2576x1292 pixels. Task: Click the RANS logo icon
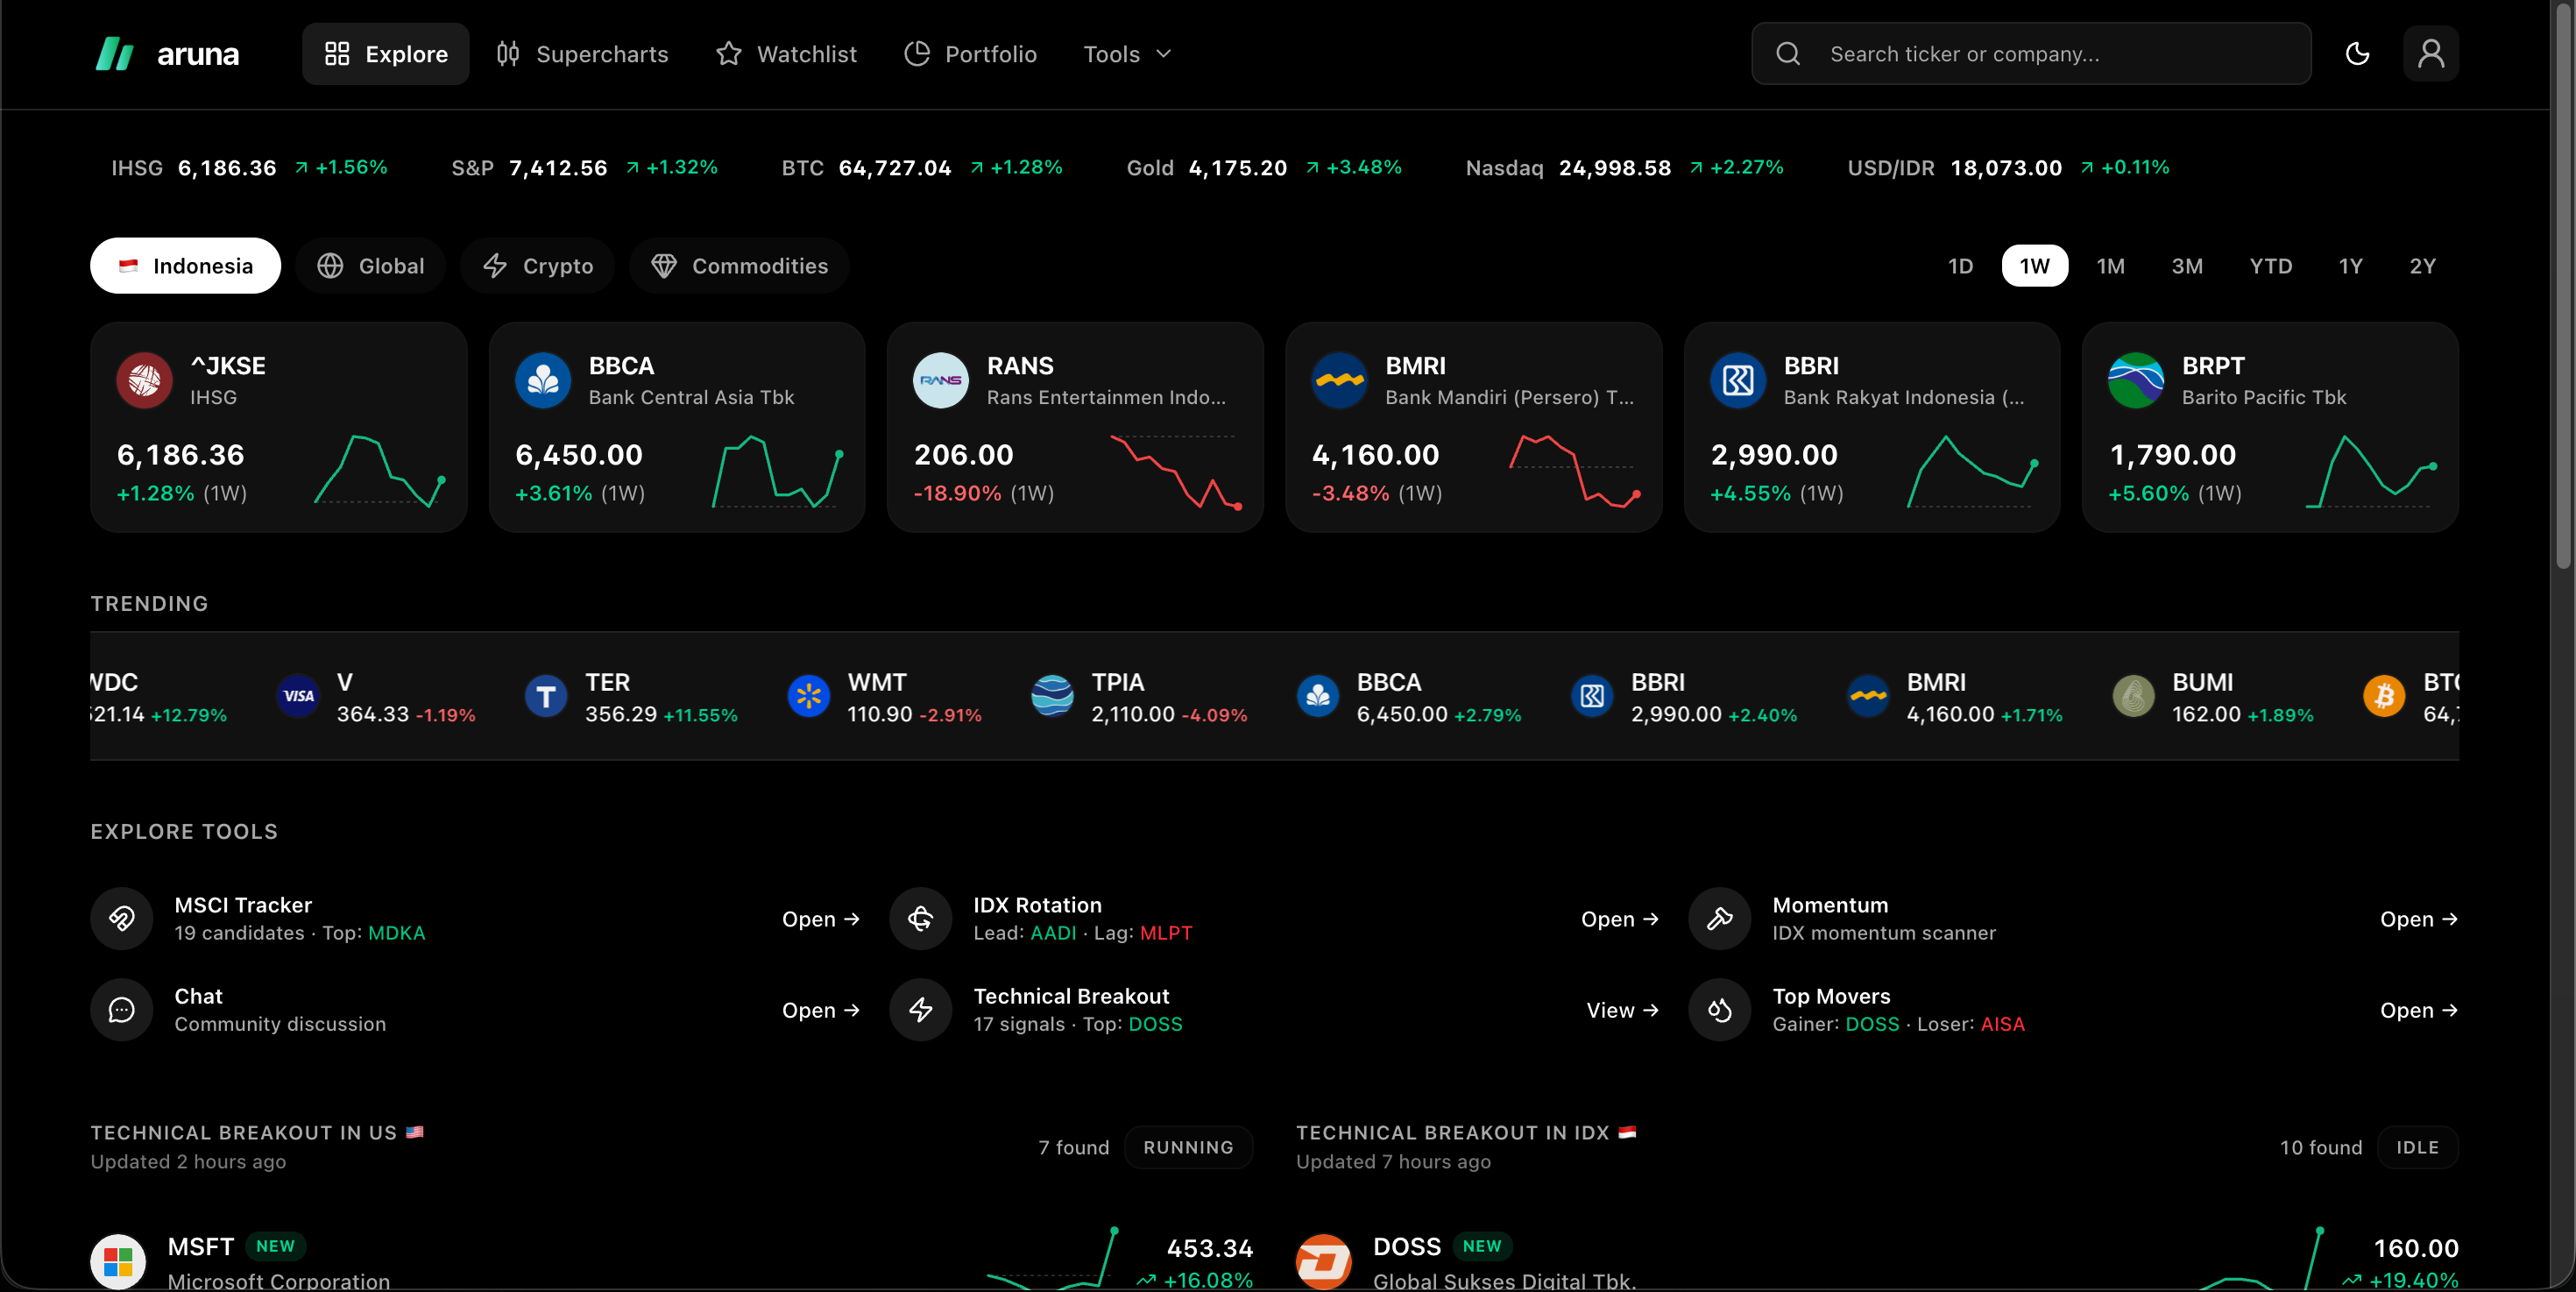[941, 380]
